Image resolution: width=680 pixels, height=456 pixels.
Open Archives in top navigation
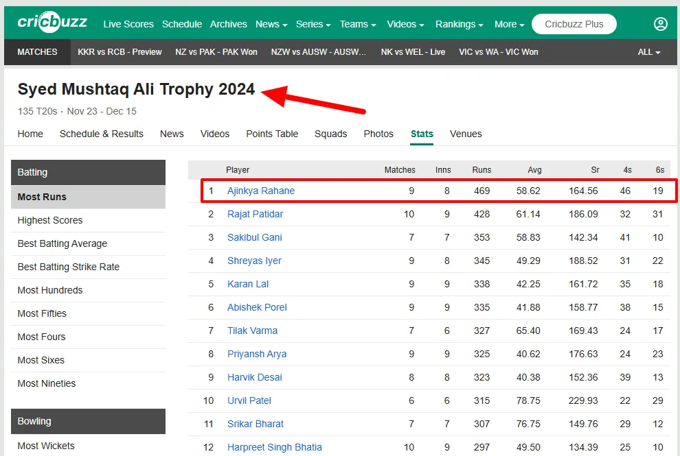click(229, 24)
